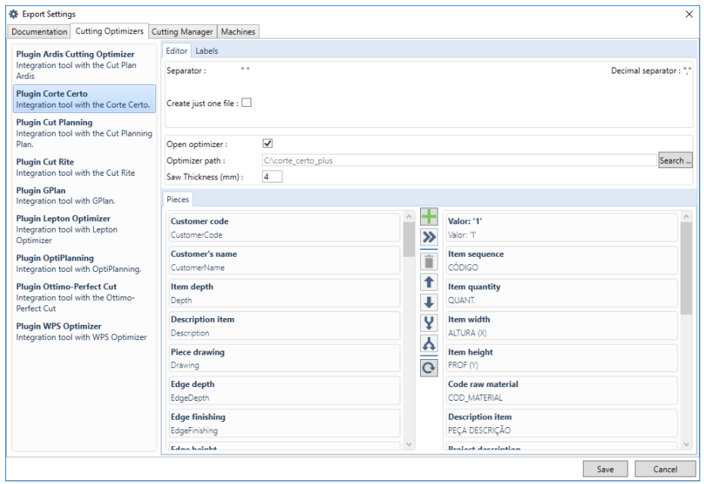
Task: Click the trash delete icon
Action: (x=428, y=261)
